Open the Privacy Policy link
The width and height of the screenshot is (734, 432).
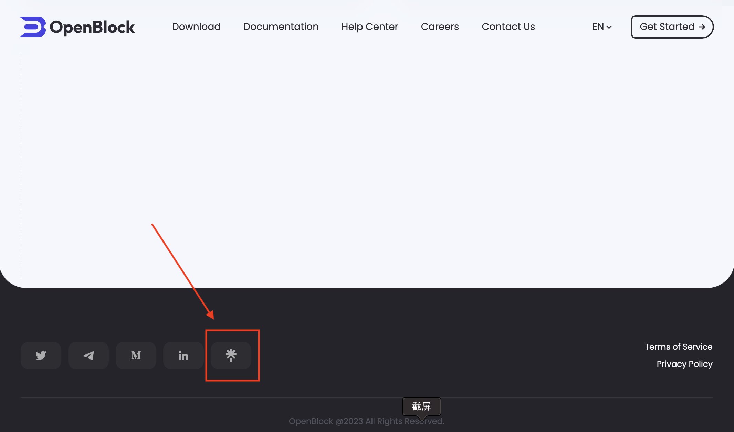(684, 364)
